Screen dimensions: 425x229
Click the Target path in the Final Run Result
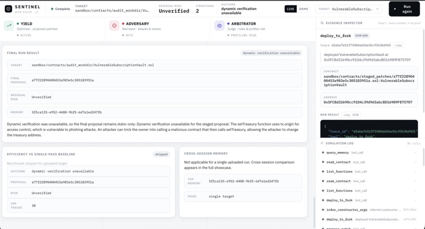click(x=93, y=65)
